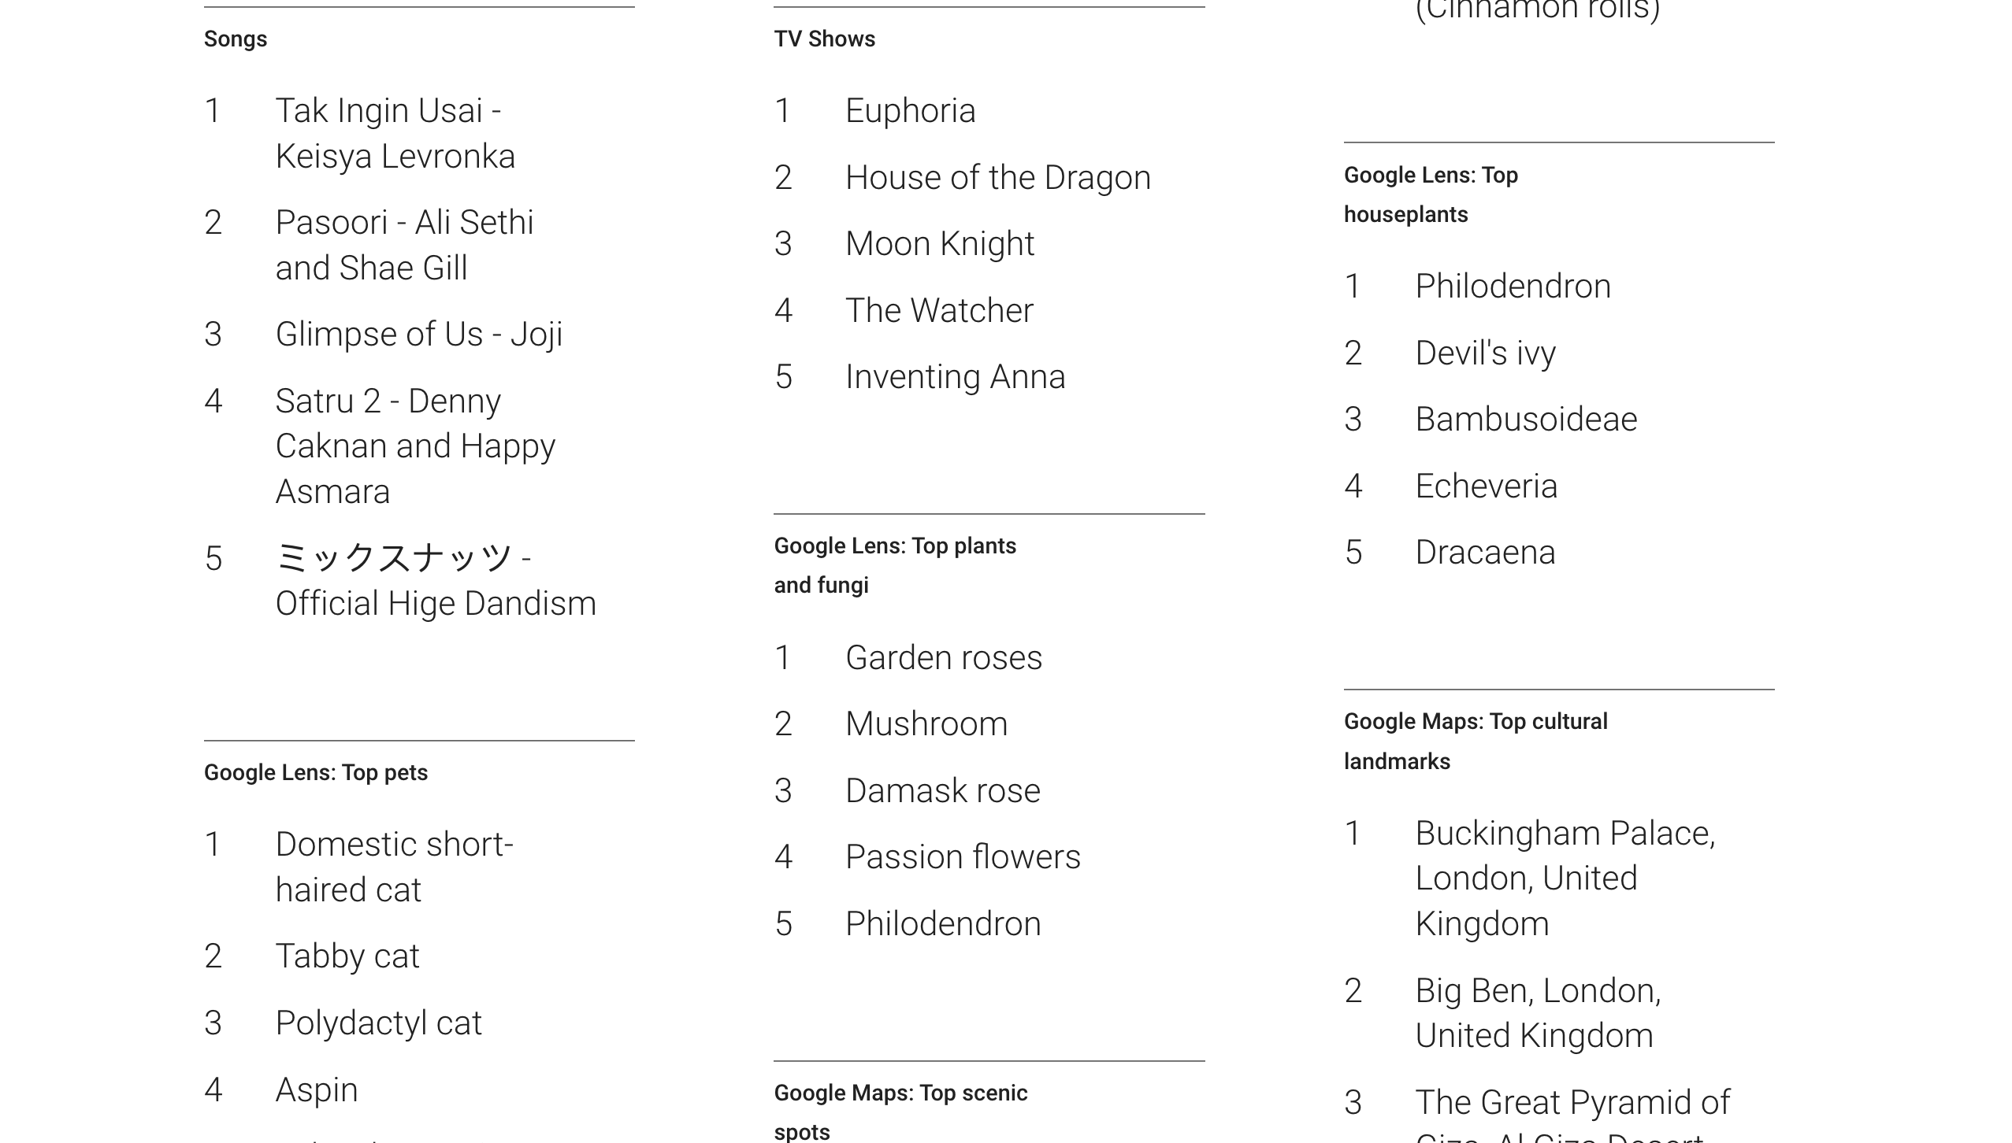Click "Passion flowers" list item
Screen dimensions: 2012x1143
pyautogui.click(x=963, y=857)
